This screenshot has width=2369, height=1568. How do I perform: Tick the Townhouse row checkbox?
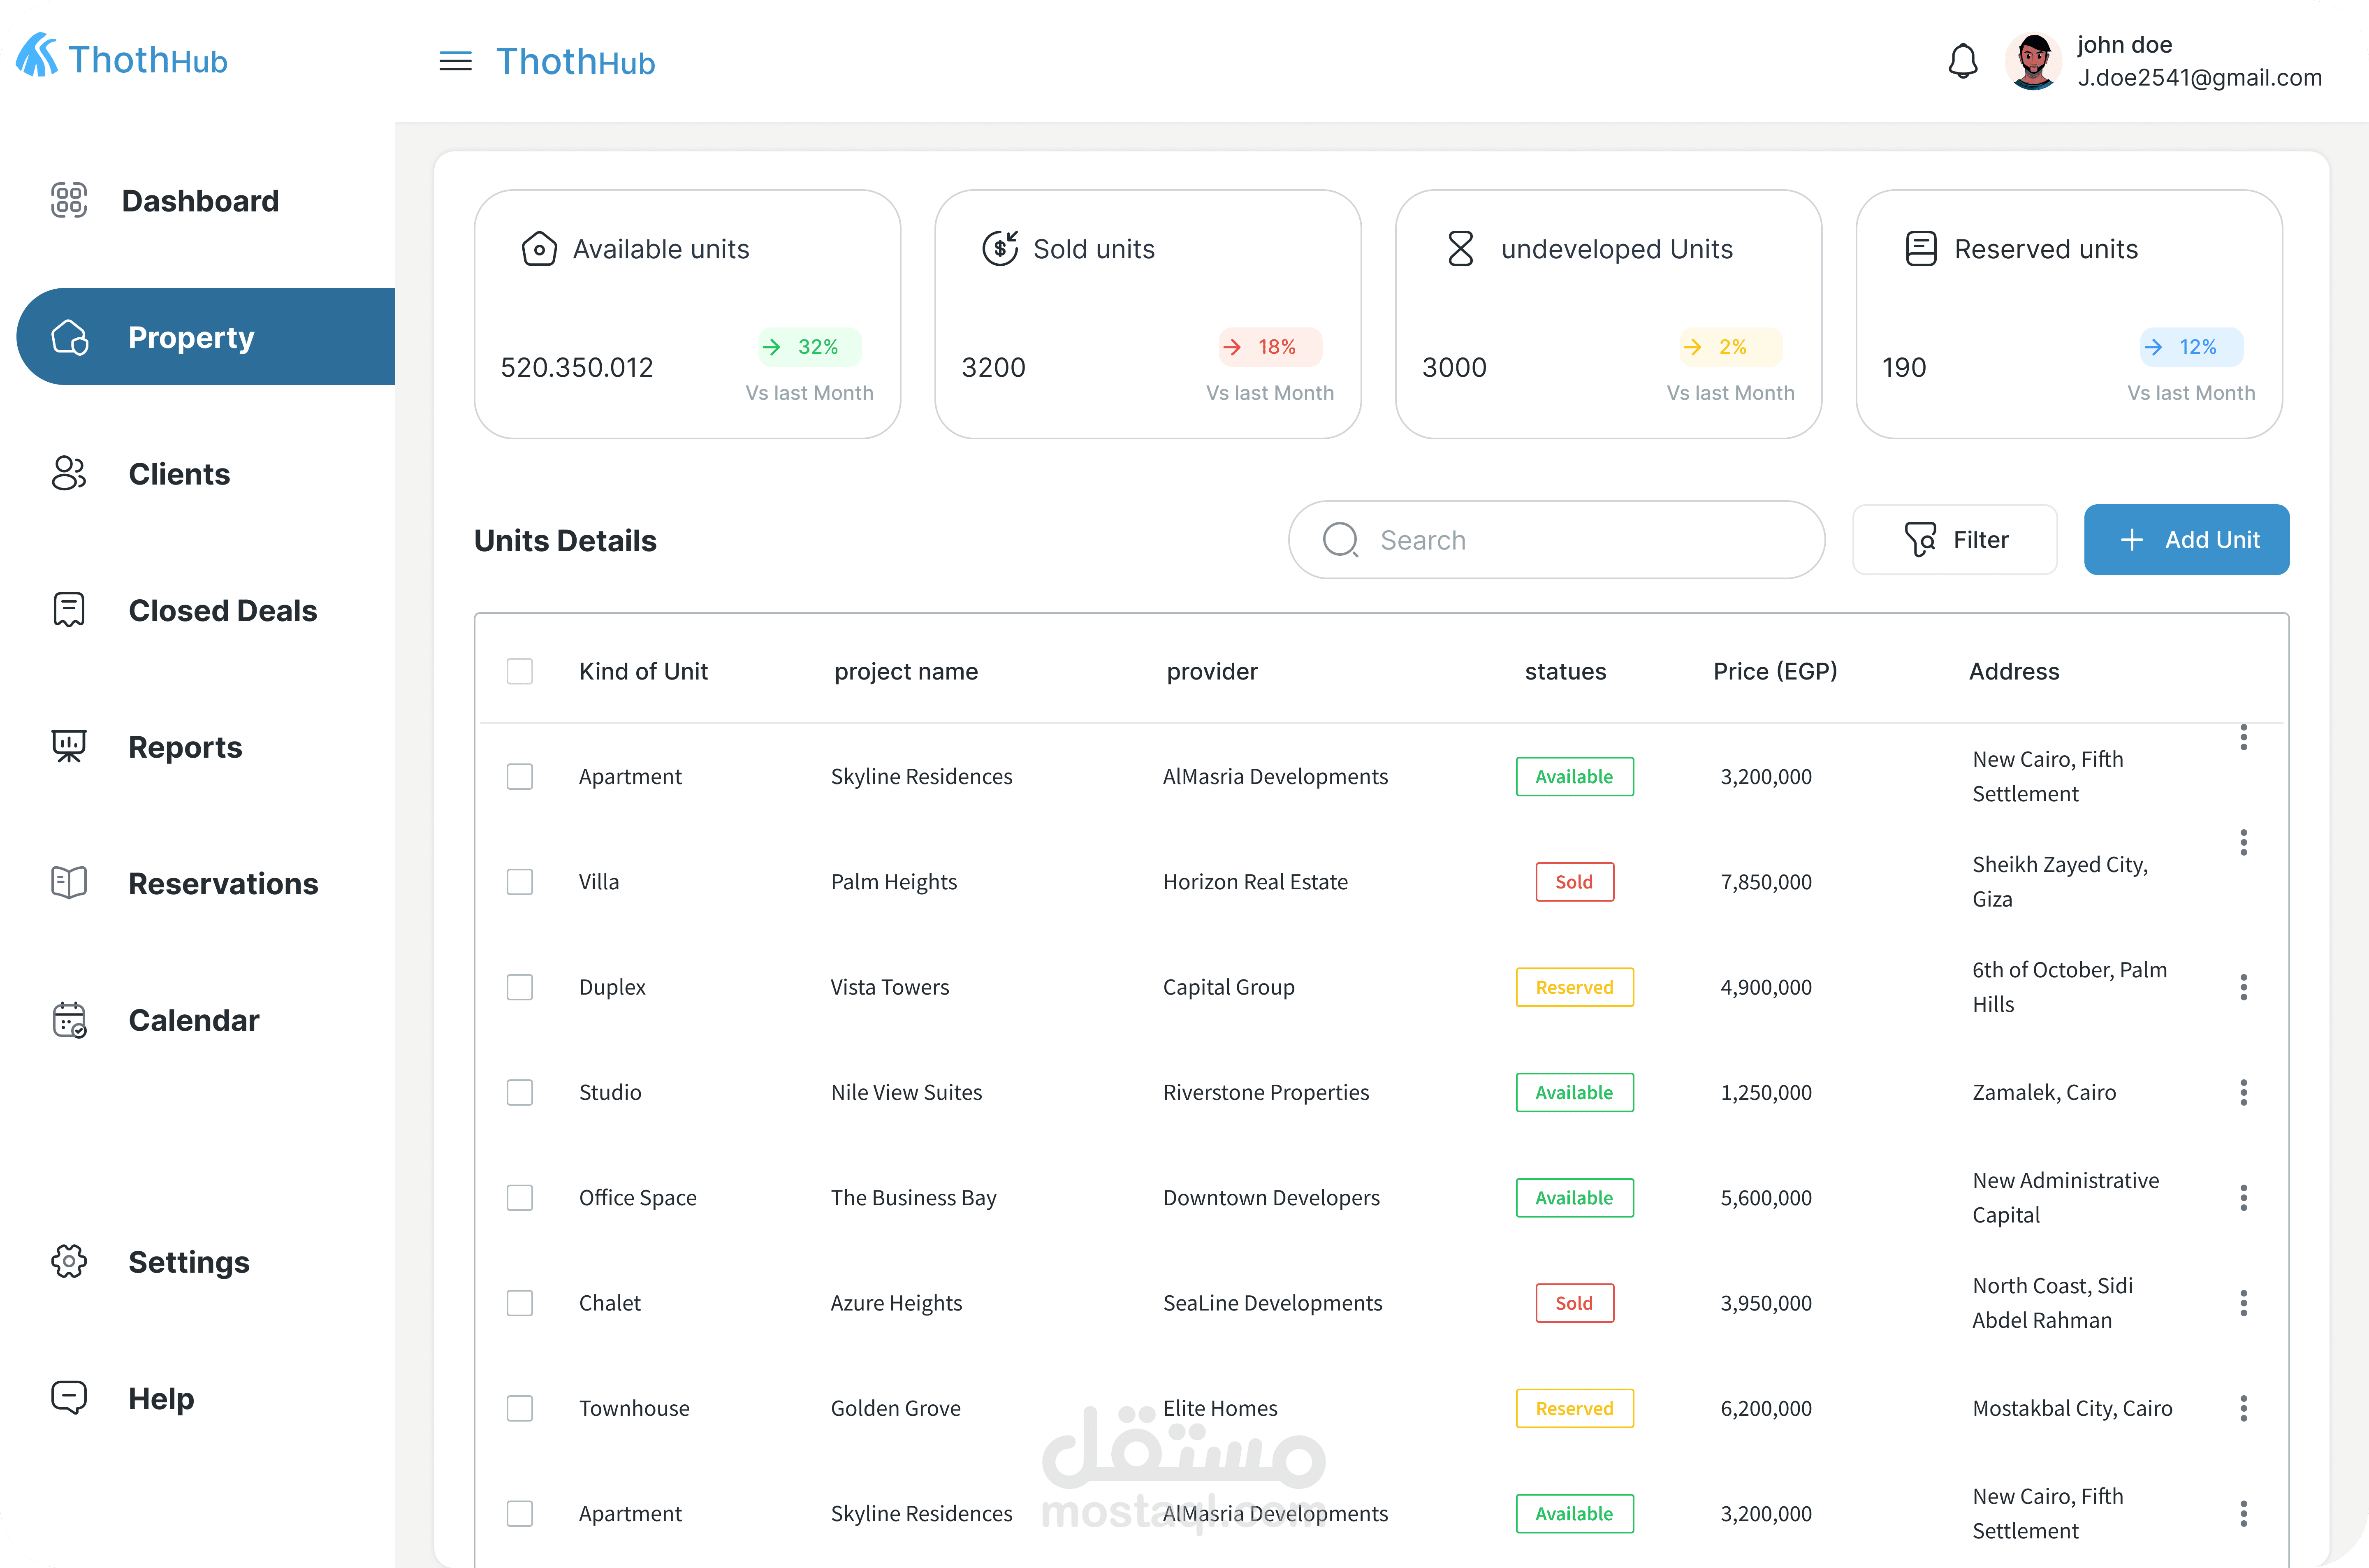[x=520, y=1408]
